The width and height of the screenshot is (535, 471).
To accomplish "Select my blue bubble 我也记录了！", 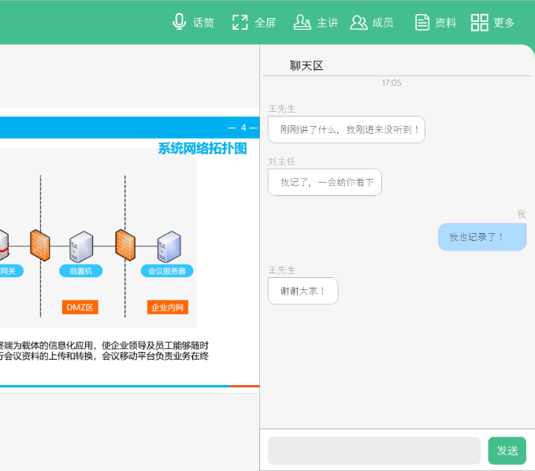I will (x=482, y=237).
